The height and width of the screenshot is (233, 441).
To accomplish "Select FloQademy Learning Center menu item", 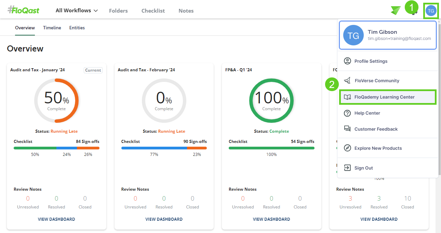I will (388, 97).
